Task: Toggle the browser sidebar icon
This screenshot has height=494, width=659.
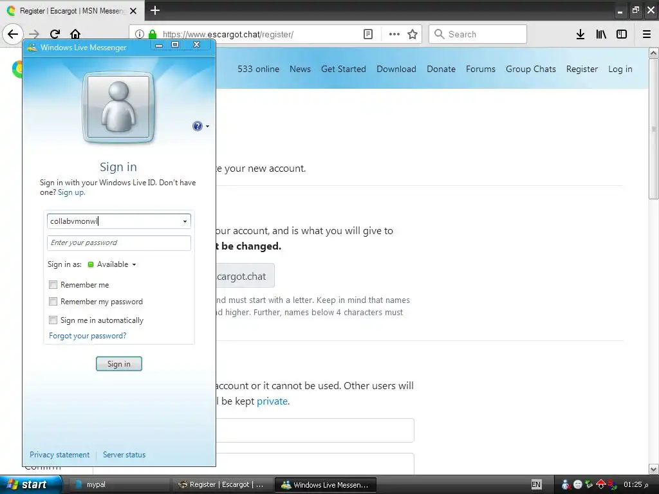Action: click(x=622, y=34)
